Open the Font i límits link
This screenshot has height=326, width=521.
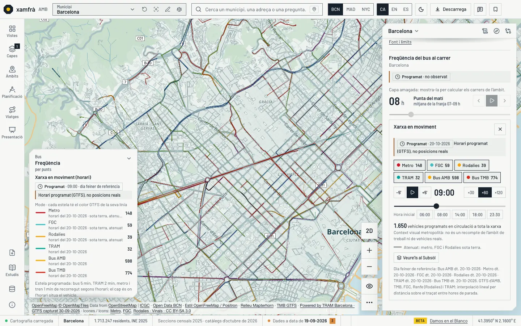[x=400, y=42]
